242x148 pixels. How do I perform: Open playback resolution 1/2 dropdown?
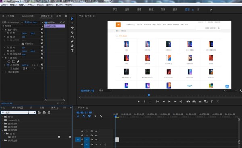tap(230, 91)
